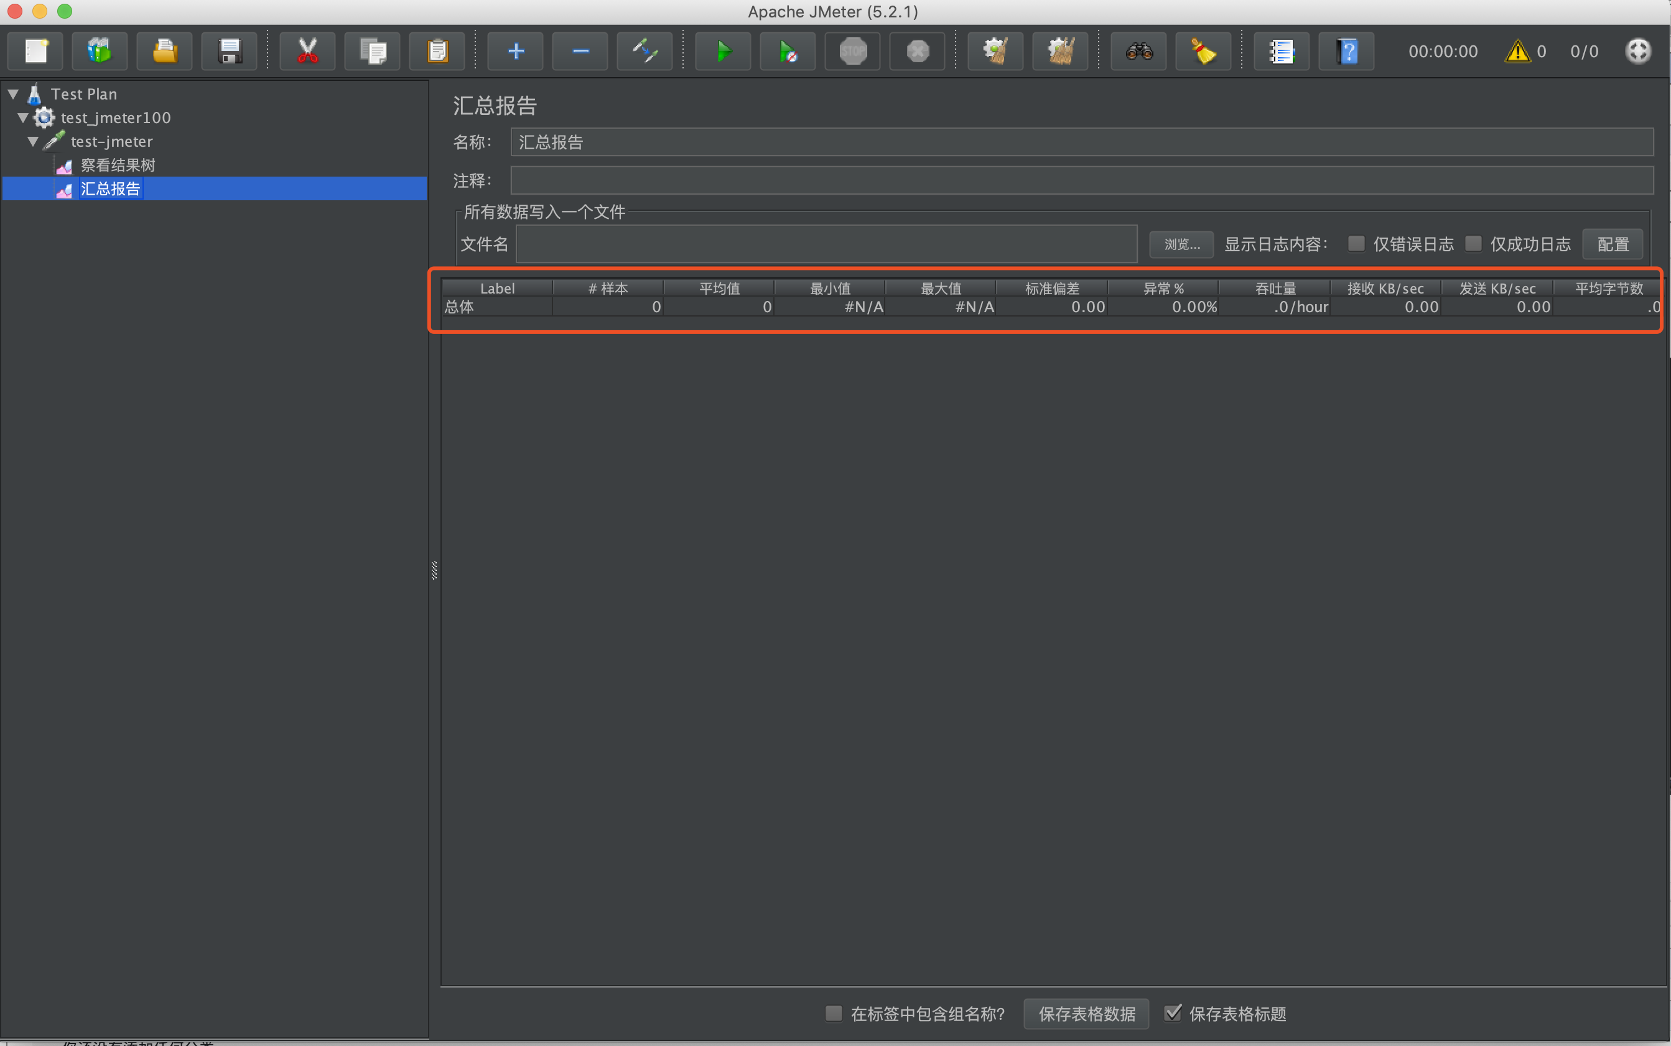This screenshot has width=1671, height=1046.
Task: Click the remote engine status icon
Action: click(x=1638, y=51)
